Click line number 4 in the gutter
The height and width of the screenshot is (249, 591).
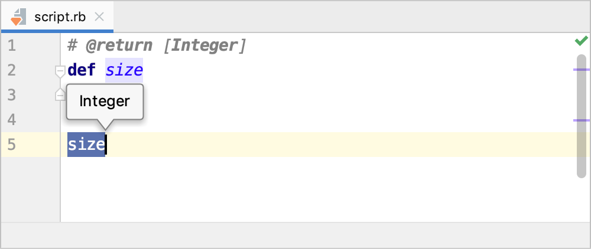[x=12, y=120]
